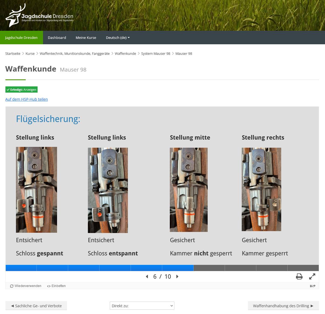The width and height of the screenshot is (325, 314).
Task: Click 'Kammer gesperrt' caption
Action: (265, 253)
